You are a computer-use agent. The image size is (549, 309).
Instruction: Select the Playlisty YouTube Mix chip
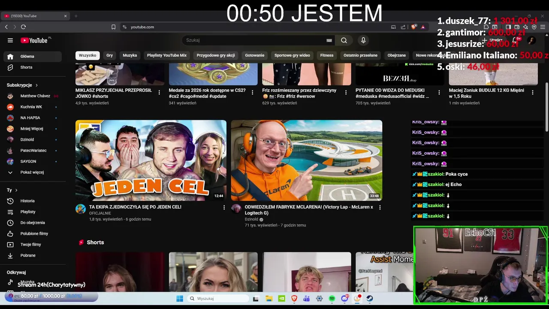167,55
